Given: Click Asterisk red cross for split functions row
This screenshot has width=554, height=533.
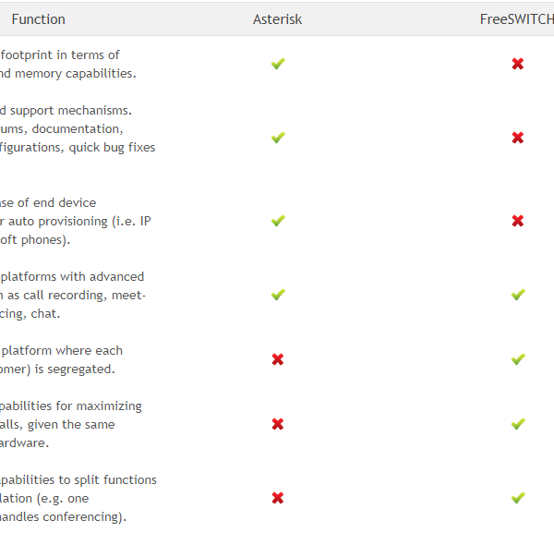Looking at the screenshot, I should [x=278, y=498].
